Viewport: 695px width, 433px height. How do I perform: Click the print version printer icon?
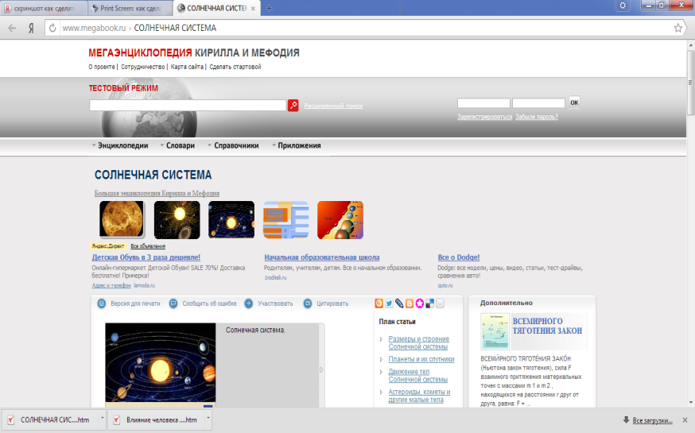pyautogui.click(x=102, y=303)
